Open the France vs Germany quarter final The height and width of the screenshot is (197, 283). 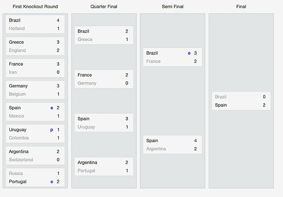coord(104,79)
